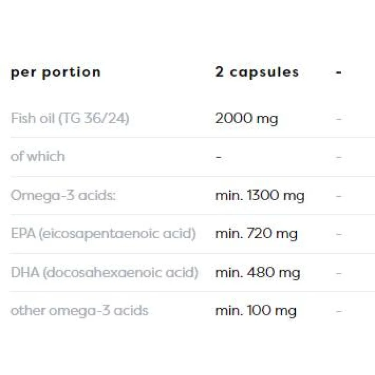Click the "per portion" column header
375x375 pixels.
pyautogui.click(x=55, y=72)
